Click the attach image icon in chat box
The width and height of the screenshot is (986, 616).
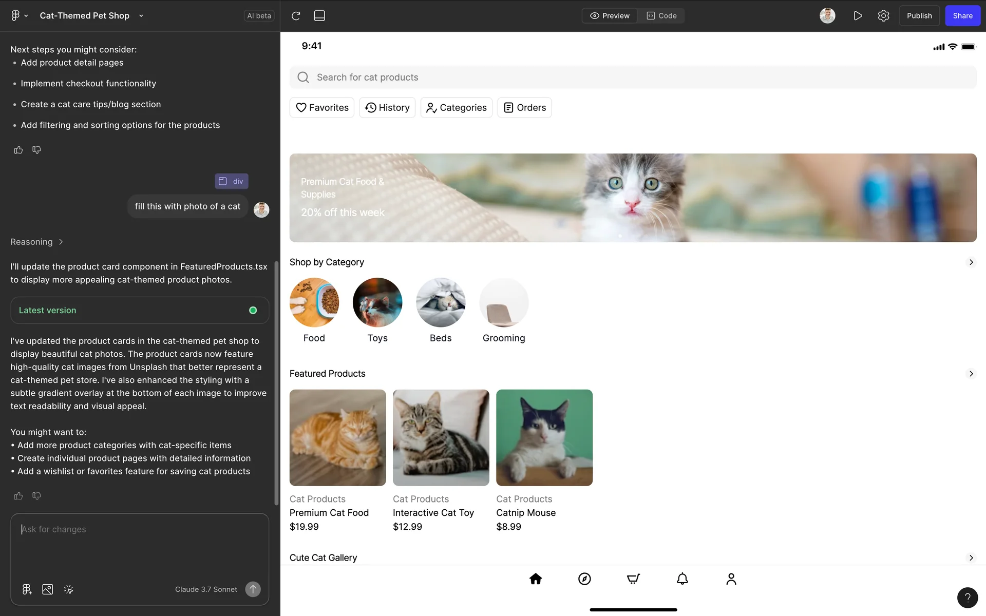47,589
